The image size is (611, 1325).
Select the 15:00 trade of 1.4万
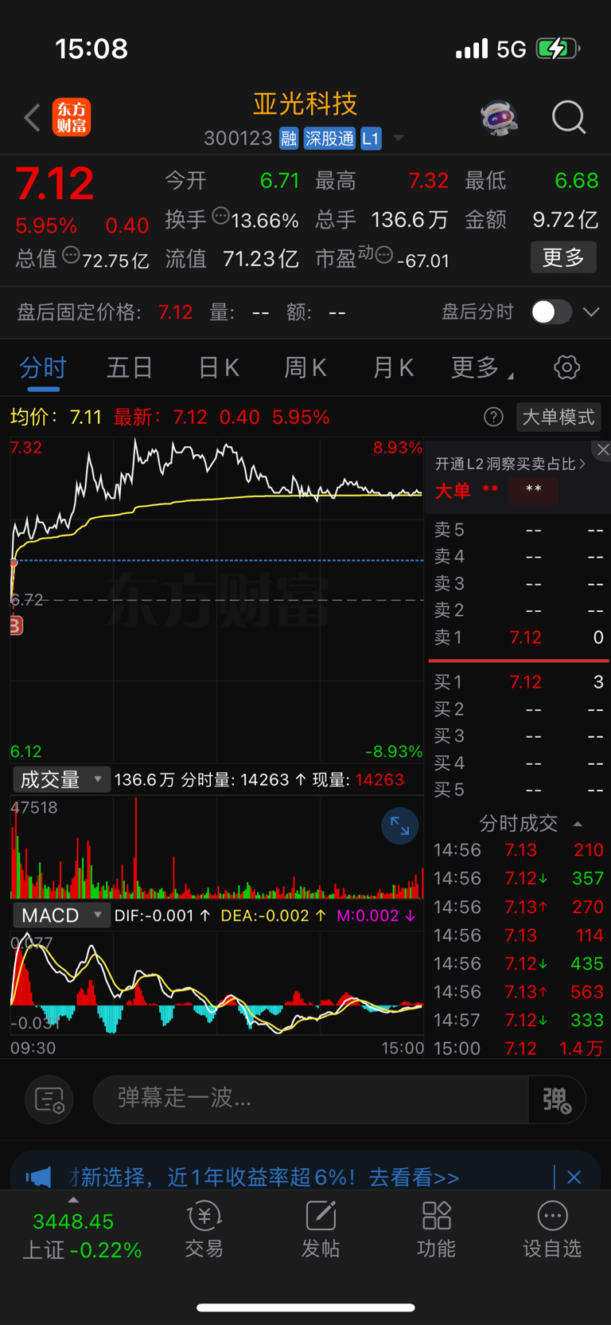tap(519, 1049)
